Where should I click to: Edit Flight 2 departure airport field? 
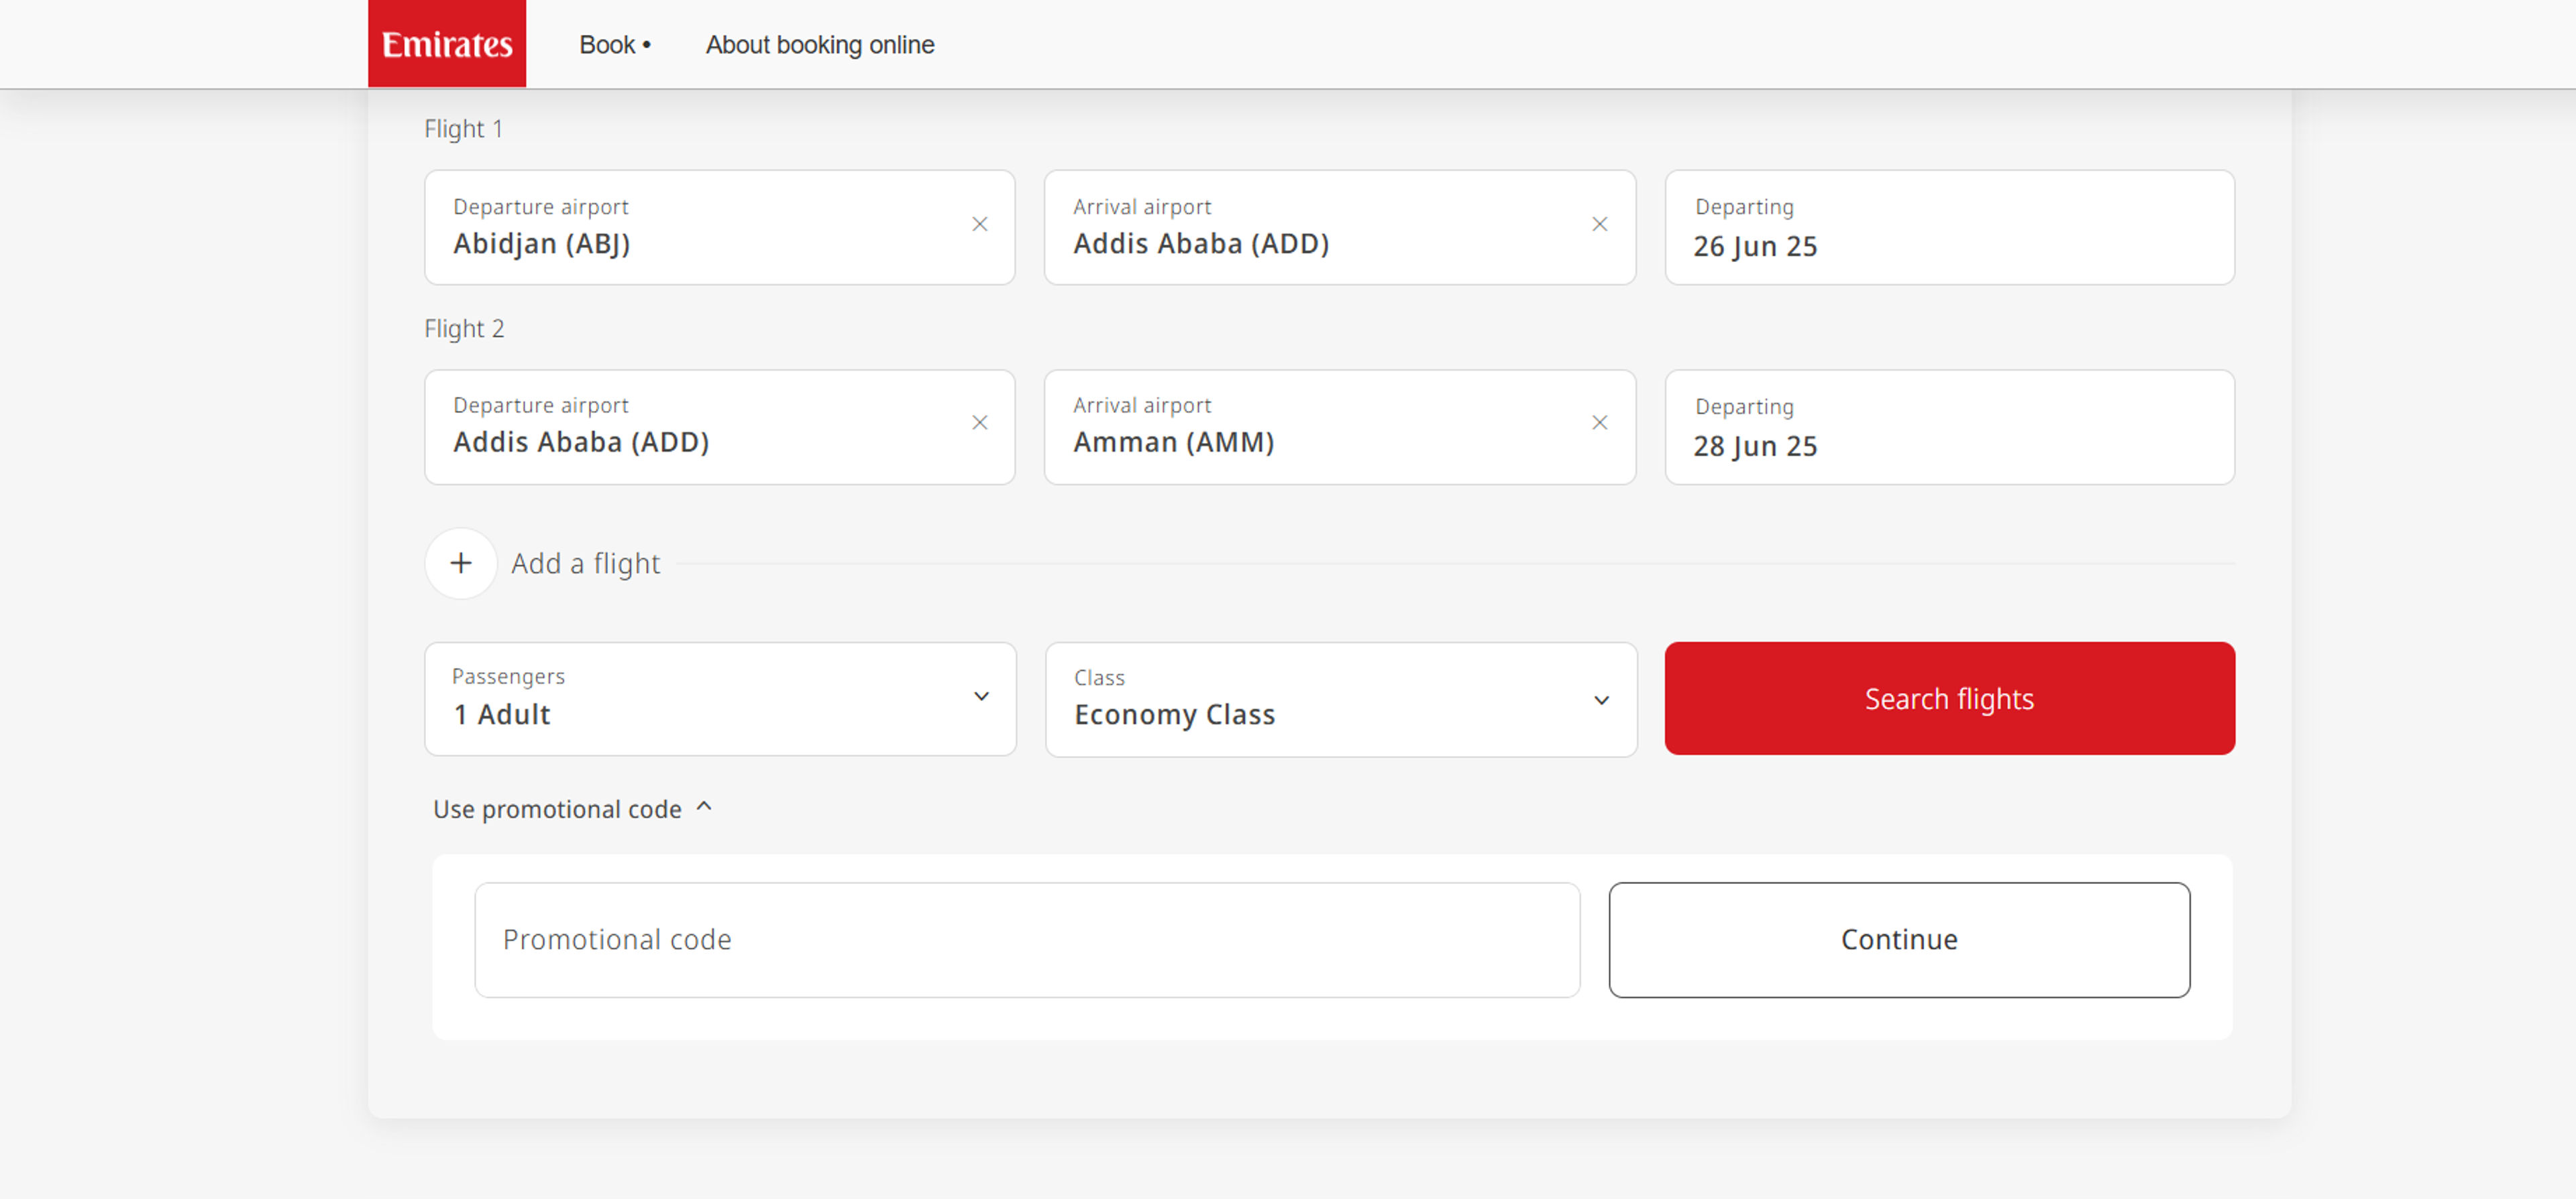(719, 428)
